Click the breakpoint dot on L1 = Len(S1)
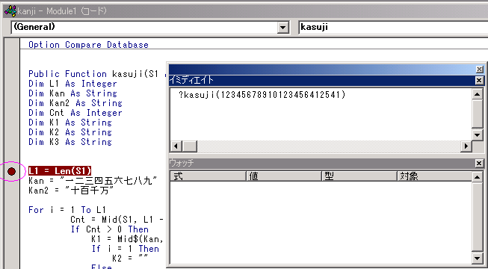Screen dimensions: 488x269 [x=11, y=171]
